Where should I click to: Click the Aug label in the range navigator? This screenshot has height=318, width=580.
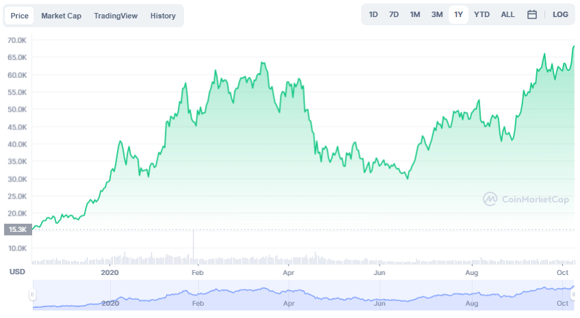pos(472,303)
